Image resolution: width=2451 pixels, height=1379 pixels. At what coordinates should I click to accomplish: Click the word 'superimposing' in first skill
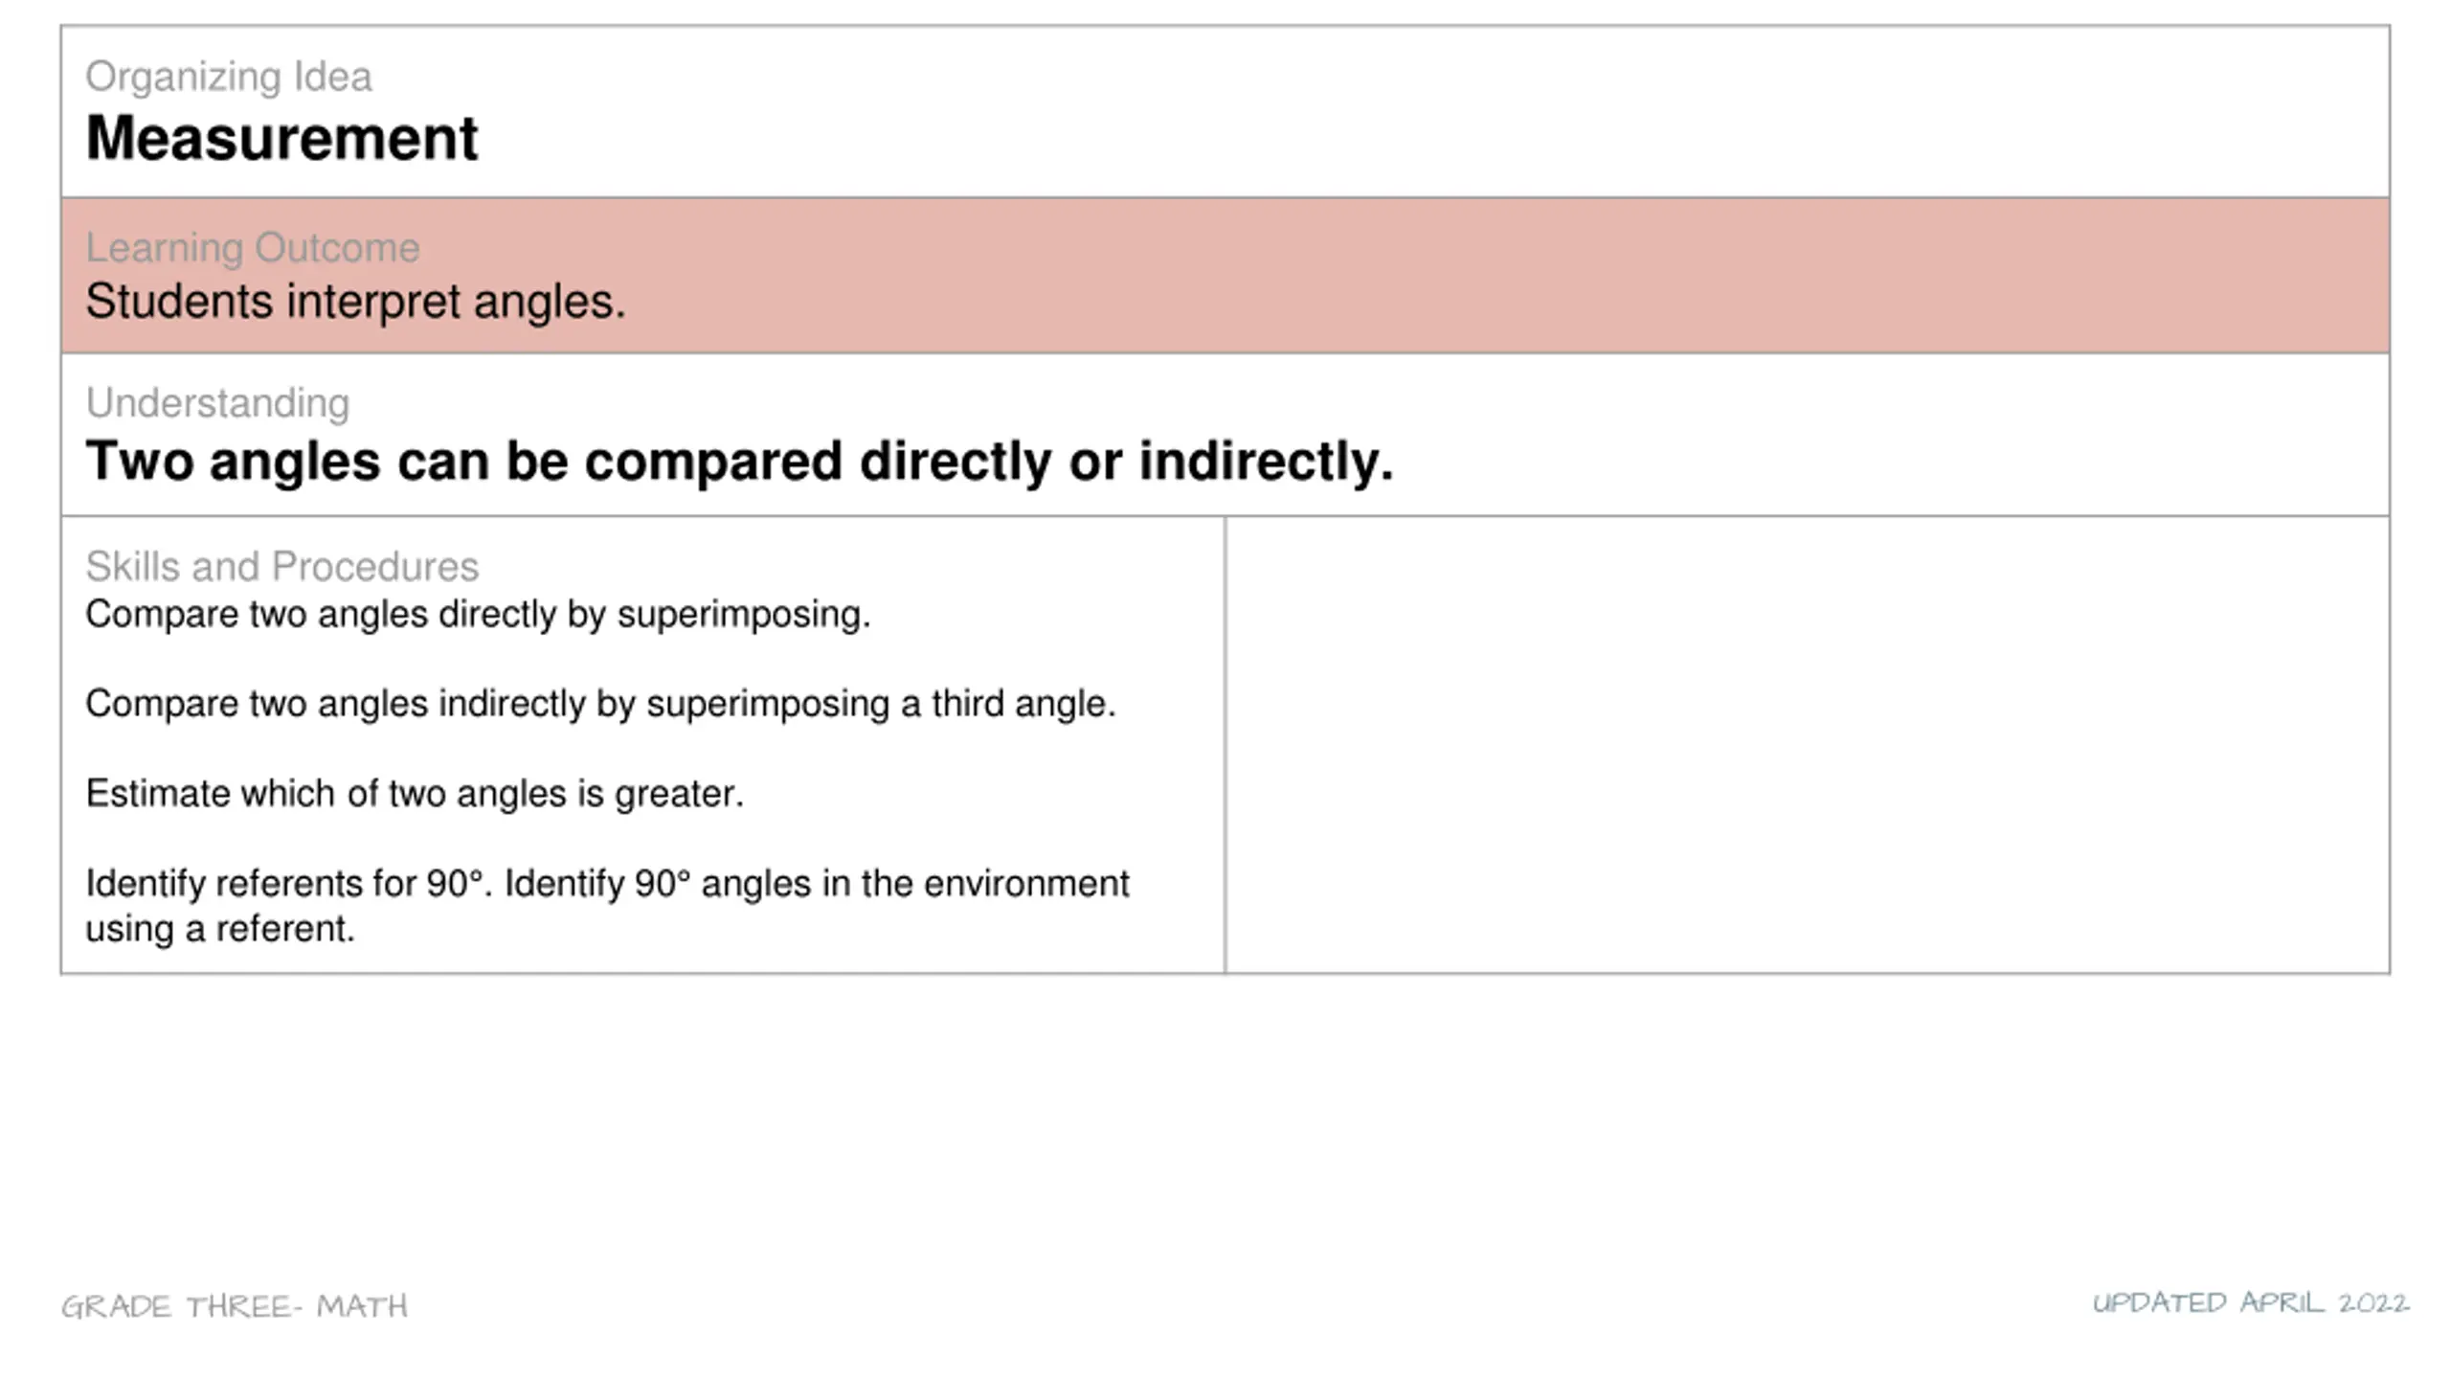click(743, 615)
